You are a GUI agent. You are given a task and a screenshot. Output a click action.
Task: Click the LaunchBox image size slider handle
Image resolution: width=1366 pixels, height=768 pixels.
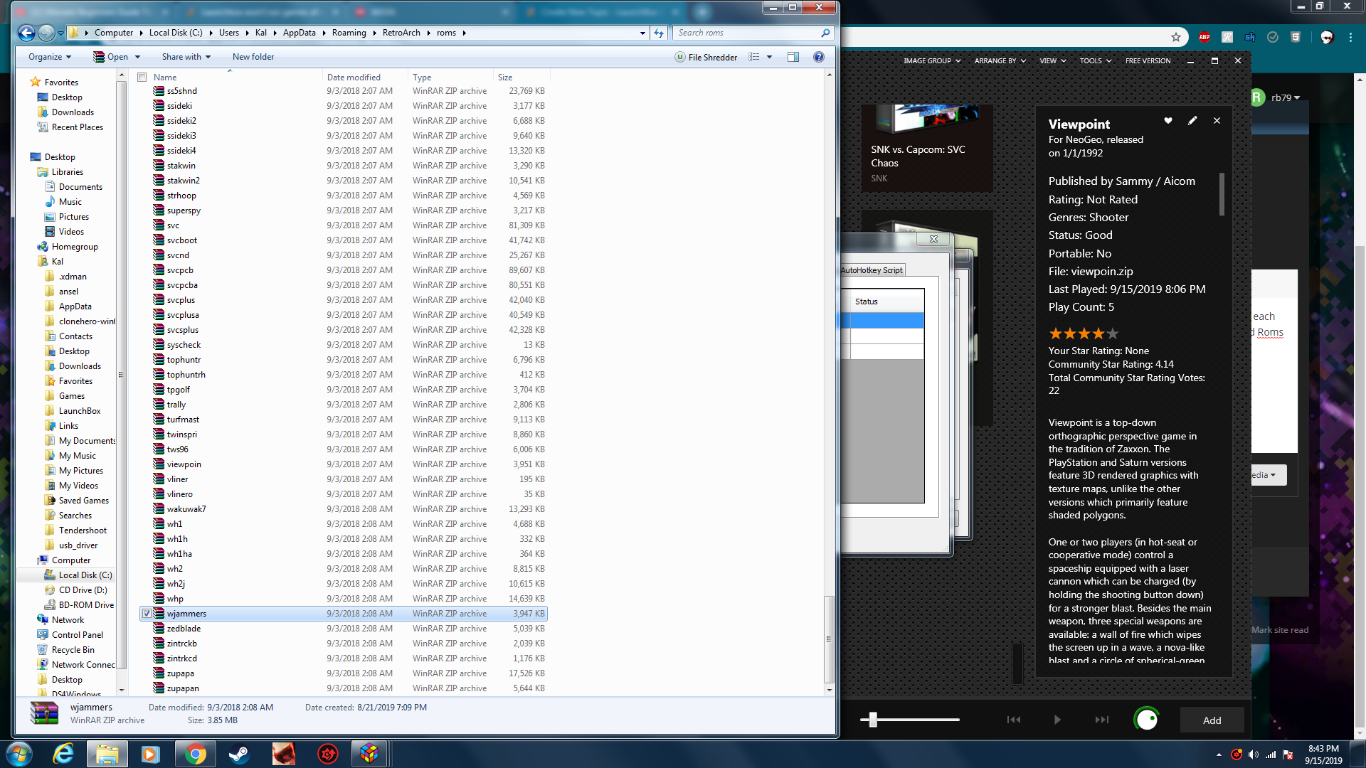(x=873, y=720)
